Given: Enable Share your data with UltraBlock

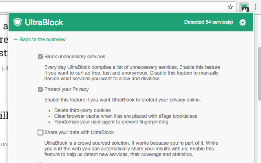Looking at the screenshot, I should pyautogui.click(x=40, y=132).
